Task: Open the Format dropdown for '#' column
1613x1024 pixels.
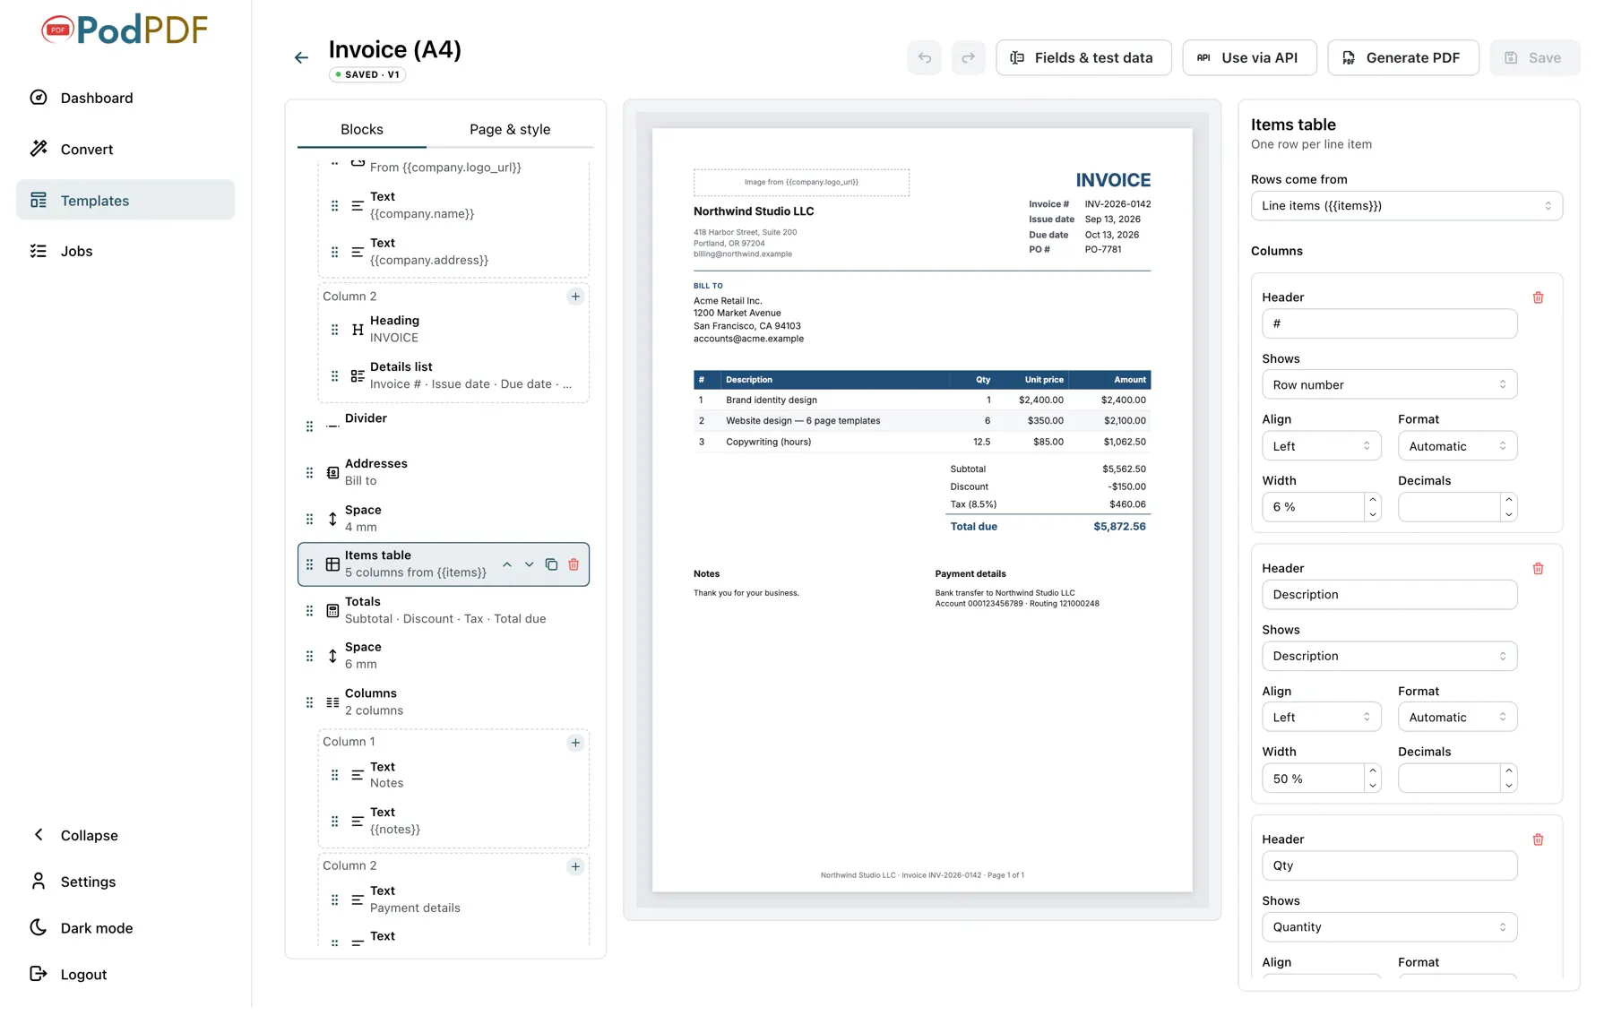Action: [x=1457, y=447]
